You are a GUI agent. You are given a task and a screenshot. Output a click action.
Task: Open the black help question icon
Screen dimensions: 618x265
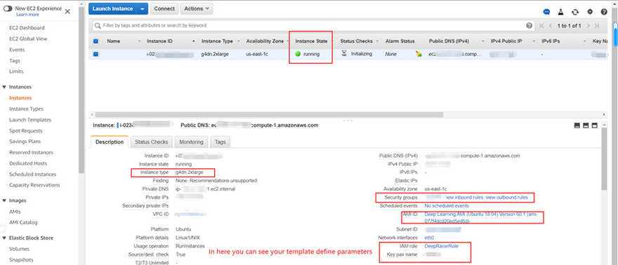click(604, 12)
